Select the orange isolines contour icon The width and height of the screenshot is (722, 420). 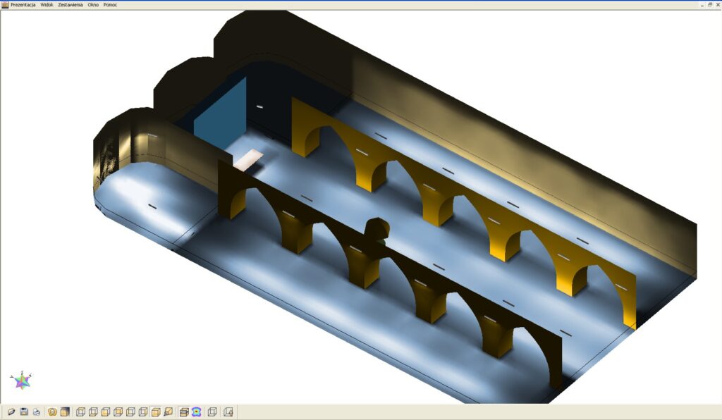[52, 412]
